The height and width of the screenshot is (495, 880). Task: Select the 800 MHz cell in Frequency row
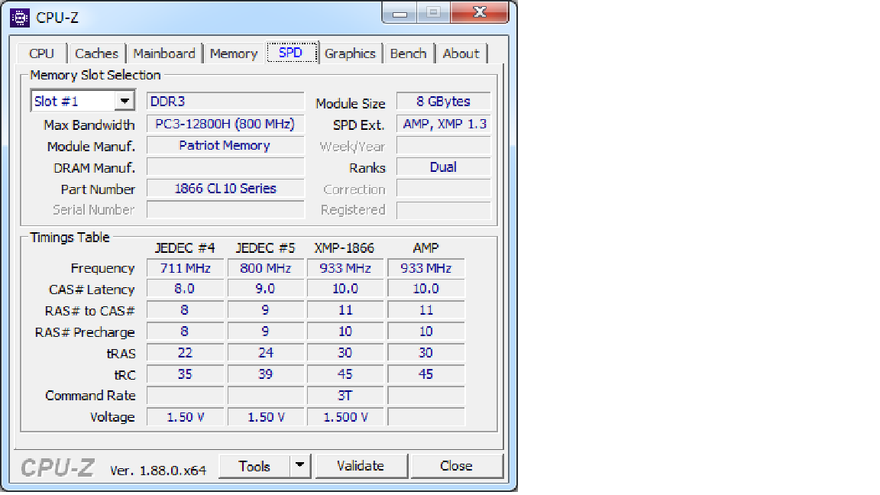click(266, 268)
